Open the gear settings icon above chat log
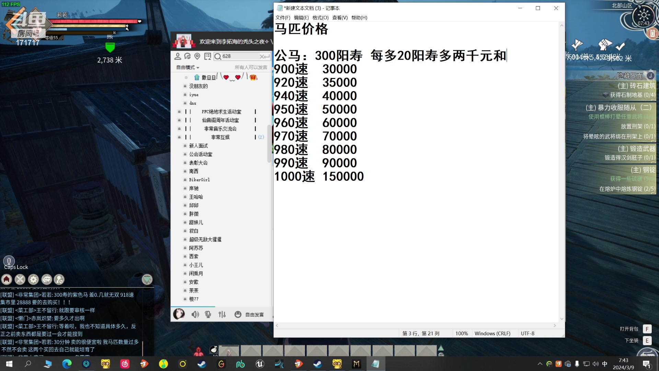Screen dimensions: 659x371 33,280
